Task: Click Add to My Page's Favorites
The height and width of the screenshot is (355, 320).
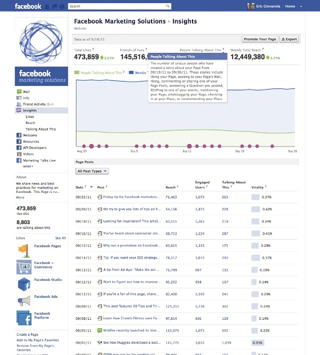Action: 37,340
